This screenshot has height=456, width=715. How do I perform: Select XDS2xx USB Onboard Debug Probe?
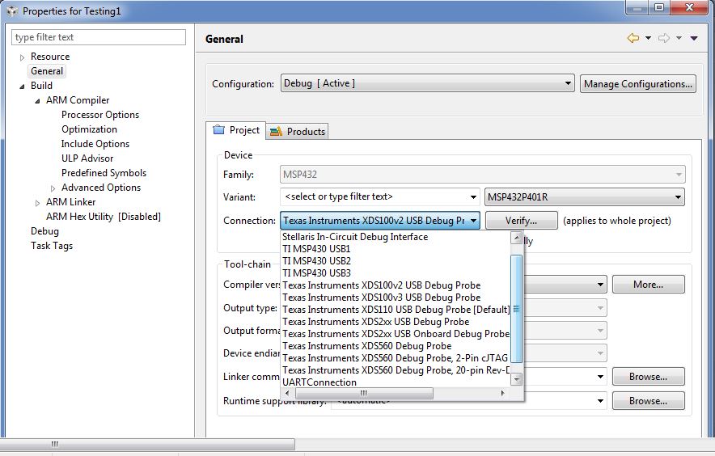[396, 334]
